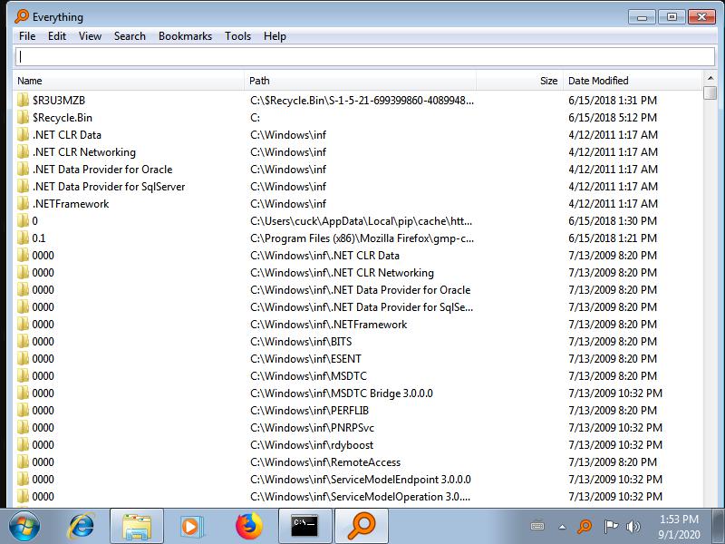This screenshot has width=725, height=544.
Task: Click path starting C:\$Recycle.Bin\S-1-5-21
Action: (362, 101)
